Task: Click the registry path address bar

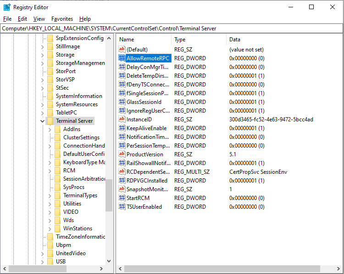Action: [x=172, y=29]
